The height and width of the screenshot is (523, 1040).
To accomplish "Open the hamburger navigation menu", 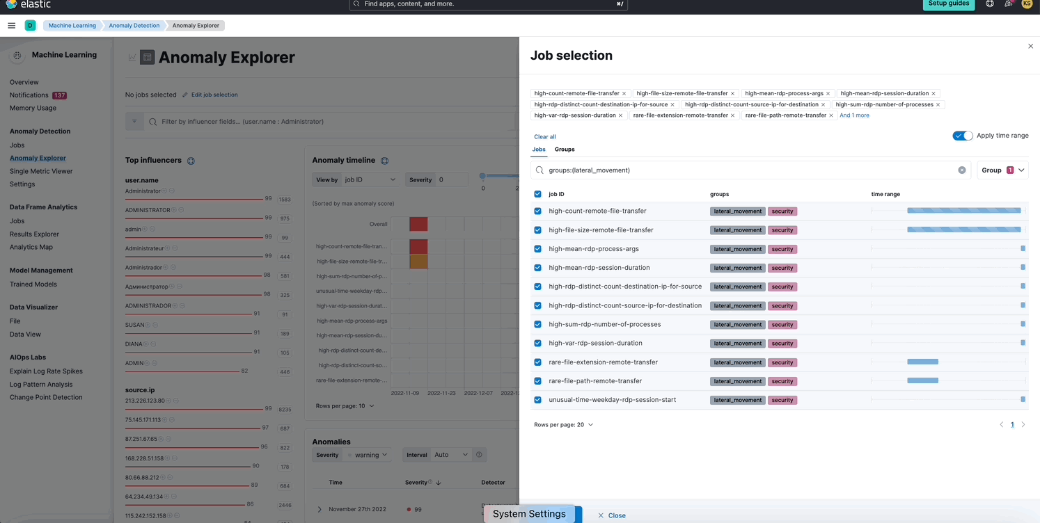I will [x=11, y=26].
